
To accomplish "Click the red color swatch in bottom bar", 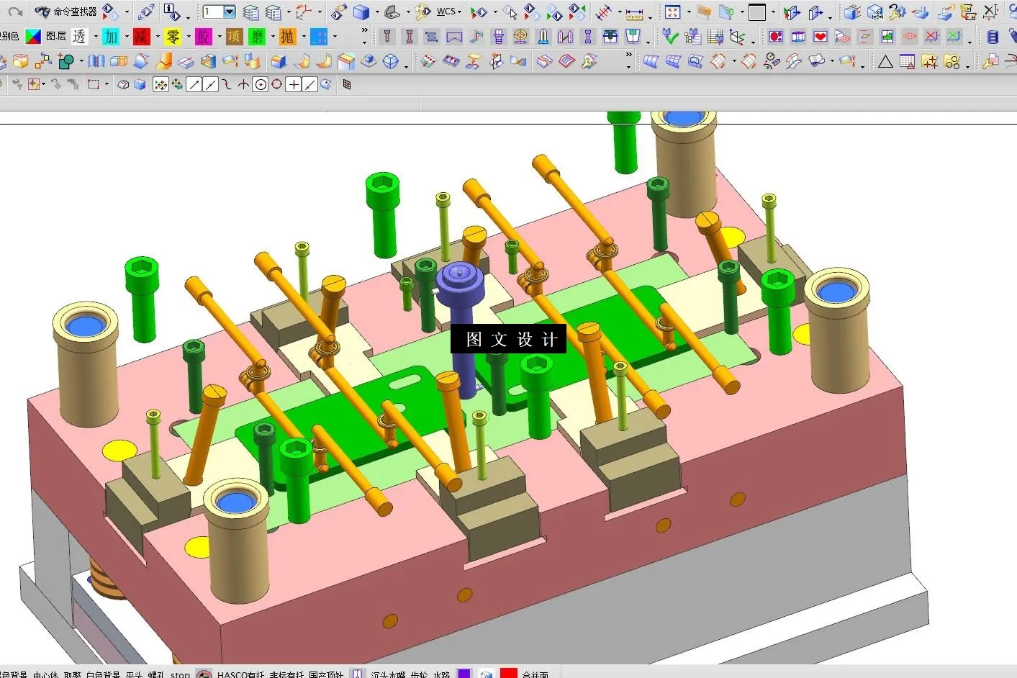I will tap(509, 674).
